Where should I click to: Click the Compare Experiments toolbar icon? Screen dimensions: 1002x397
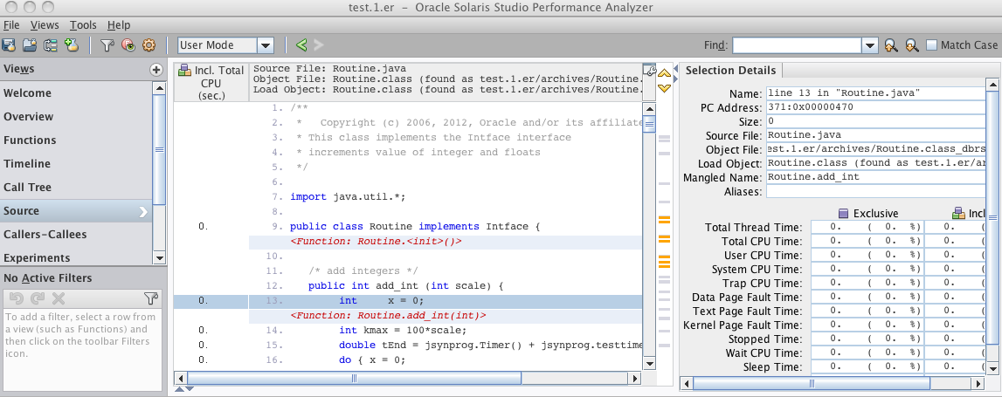click(51, 45)
